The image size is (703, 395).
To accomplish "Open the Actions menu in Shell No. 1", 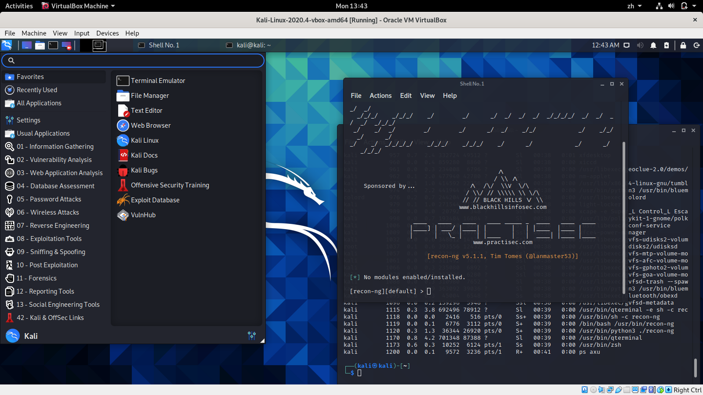I will point(380,96).
